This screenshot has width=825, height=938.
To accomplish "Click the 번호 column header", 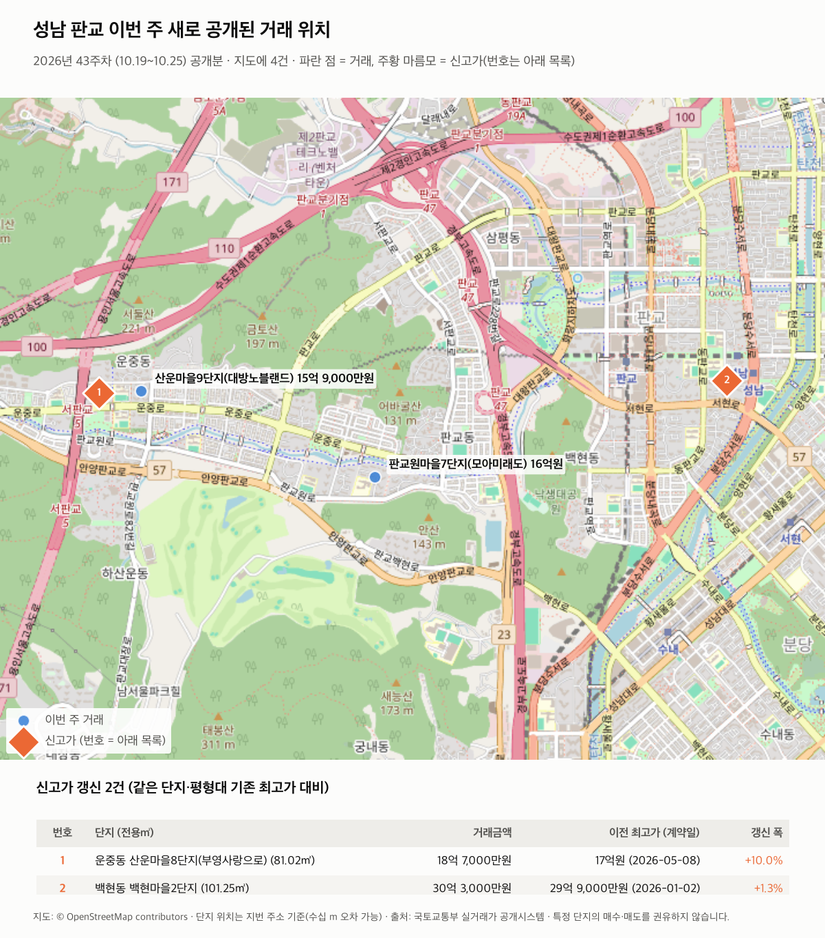I will point(63,833).
